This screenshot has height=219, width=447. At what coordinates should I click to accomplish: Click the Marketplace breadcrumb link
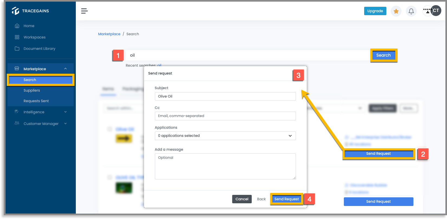tap(109, 34)
